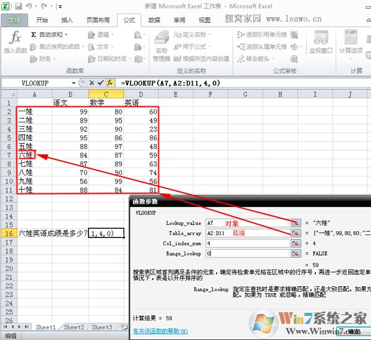Click the Range_lookup input field
371x340 pixels.
(247, 253)
